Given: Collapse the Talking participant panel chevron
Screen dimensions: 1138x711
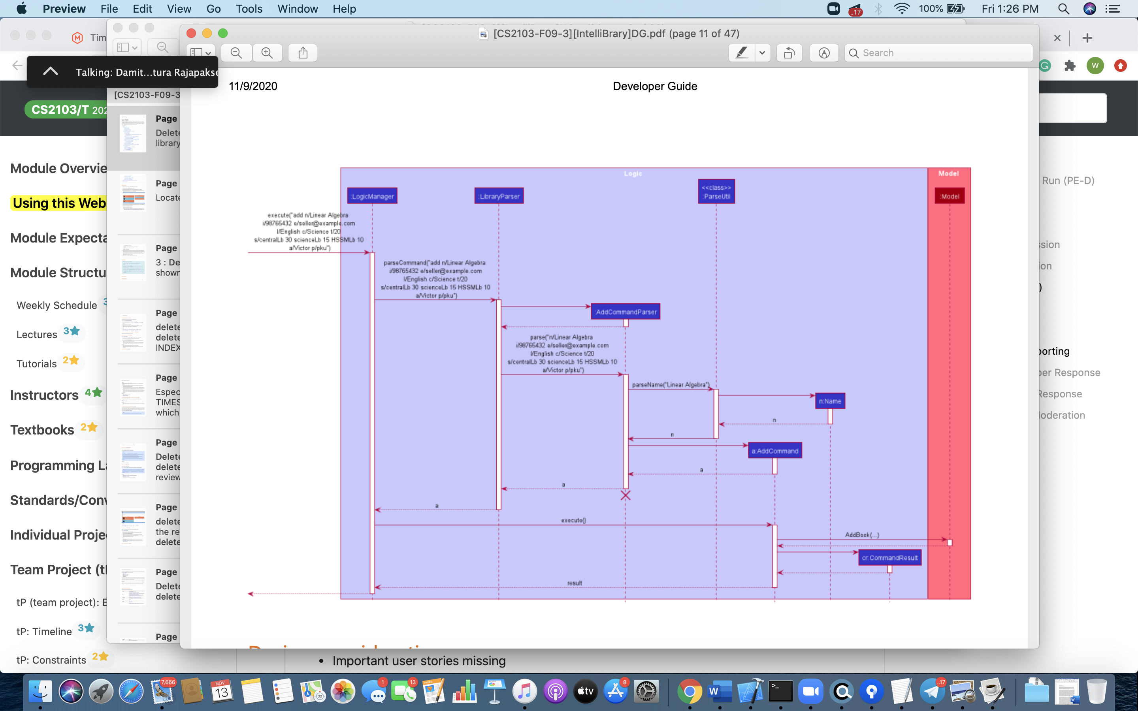Looking at the screenshot, I should point(50,71).
